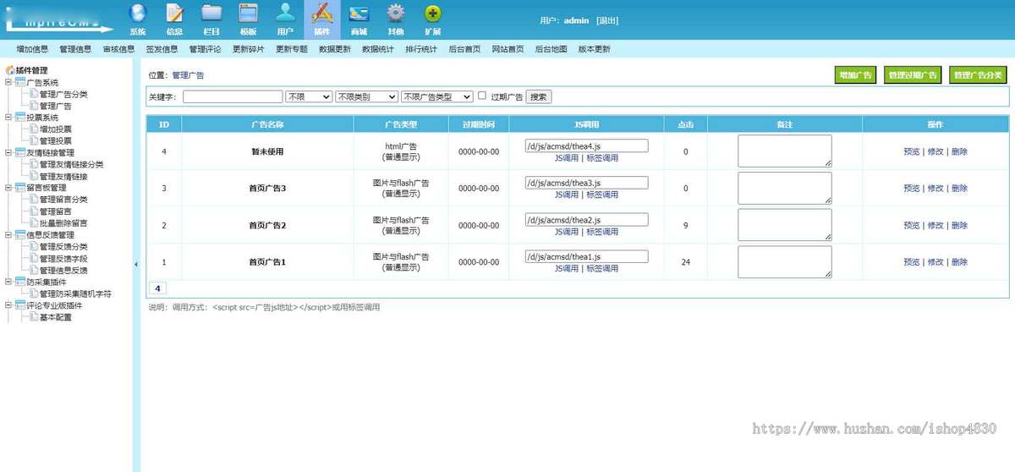The height and width of the screenshot is (472, 1015).
Task: Open the 其他 (Other) gear icon
Action: (396, 13)
